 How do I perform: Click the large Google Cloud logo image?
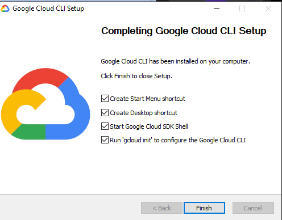pyautogui.click(x=45, y=104)
